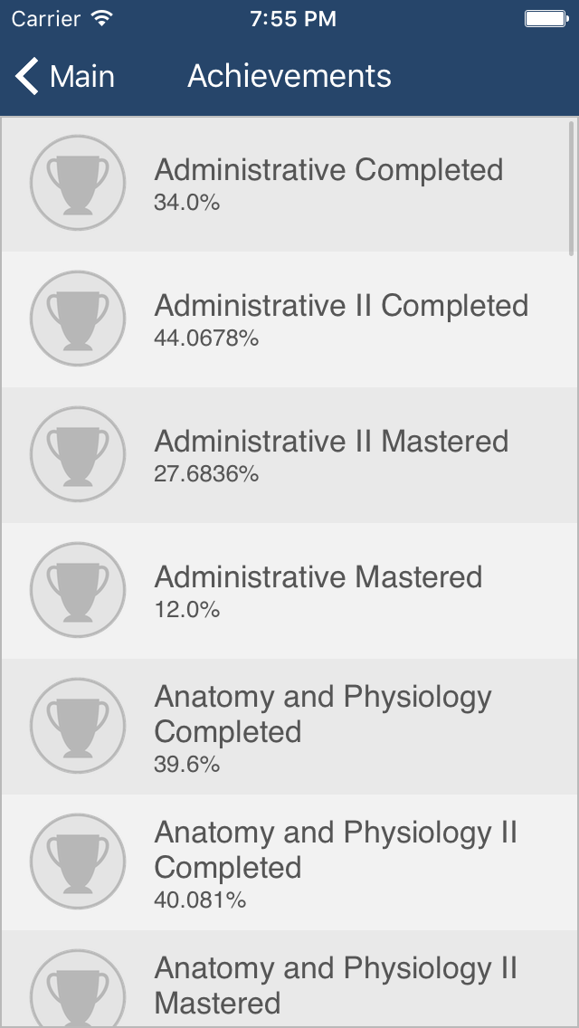Click the Anatomy and Physiology II Completed trophy icon
The width and height of the screenshot is (579, 1028).
pyautogui.click(x=77, y=861)
